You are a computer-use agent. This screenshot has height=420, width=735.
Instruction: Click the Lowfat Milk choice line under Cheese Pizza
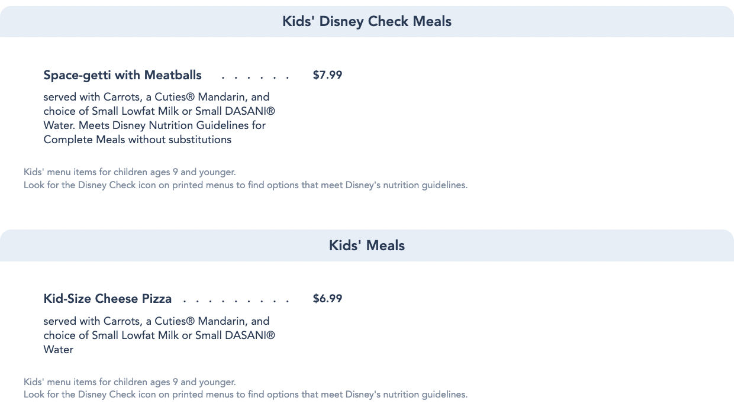159,335
